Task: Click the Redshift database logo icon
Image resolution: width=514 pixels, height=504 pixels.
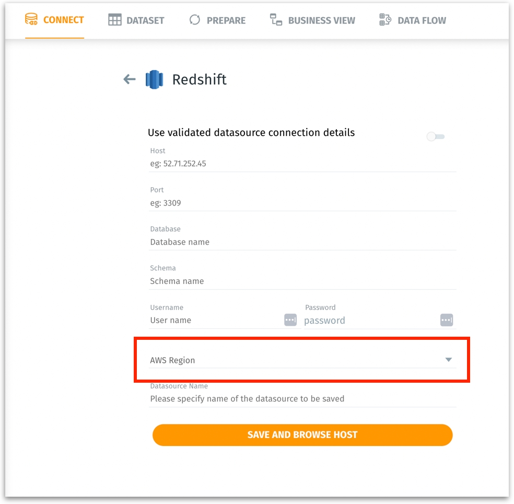Action: (x=154, y=79)
